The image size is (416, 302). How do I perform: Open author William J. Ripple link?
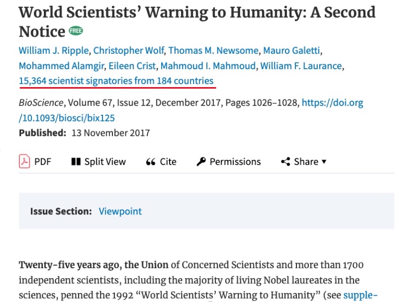[54, 50]
